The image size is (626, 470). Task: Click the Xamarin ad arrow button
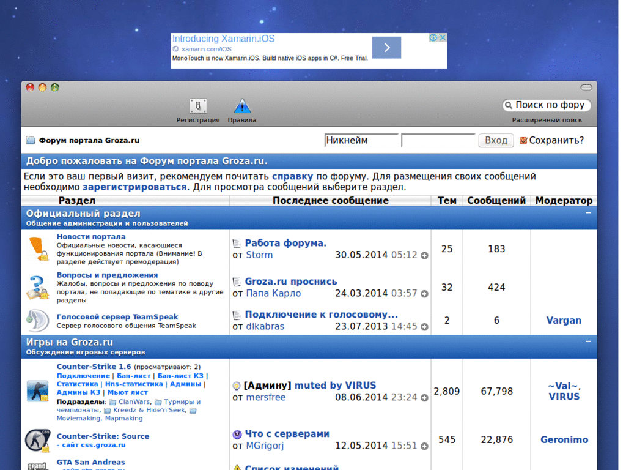tap(386, 48)
